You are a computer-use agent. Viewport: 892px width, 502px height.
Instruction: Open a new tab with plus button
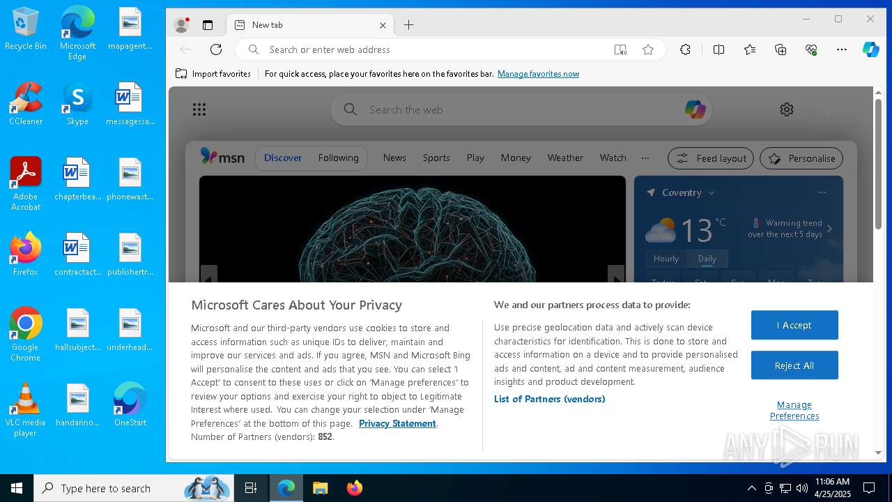(x=408, y=25)
